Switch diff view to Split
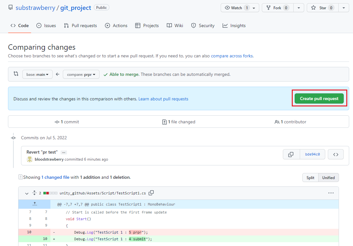This screenshot has width=353, height=246. click(x=310, y=178)
